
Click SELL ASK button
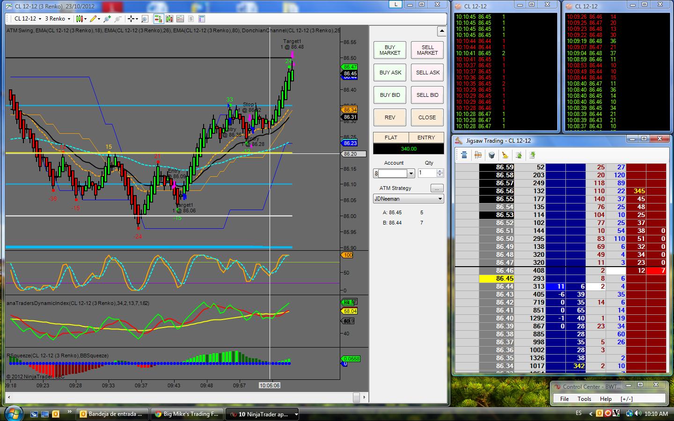click(427, 73)
